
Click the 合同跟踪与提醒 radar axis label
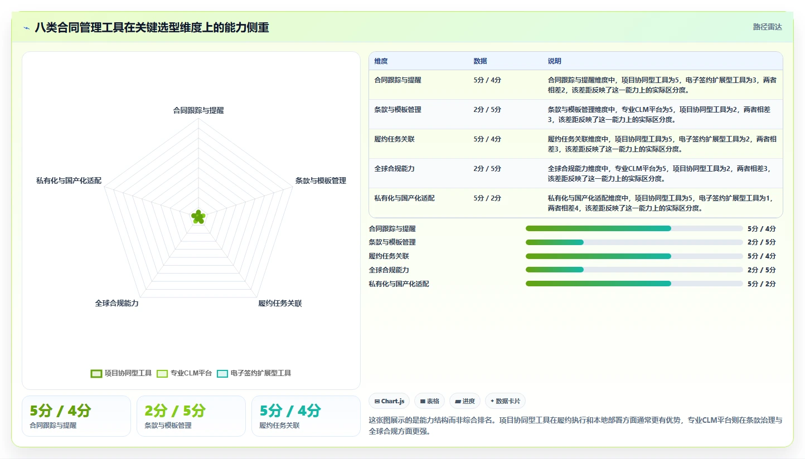point(198,110)
